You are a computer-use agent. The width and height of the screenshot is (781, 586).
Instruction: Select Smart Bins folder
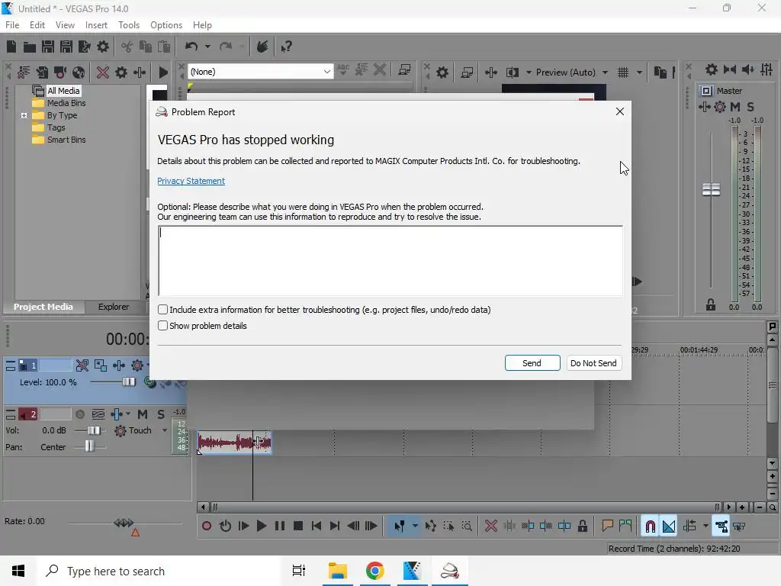66,140
